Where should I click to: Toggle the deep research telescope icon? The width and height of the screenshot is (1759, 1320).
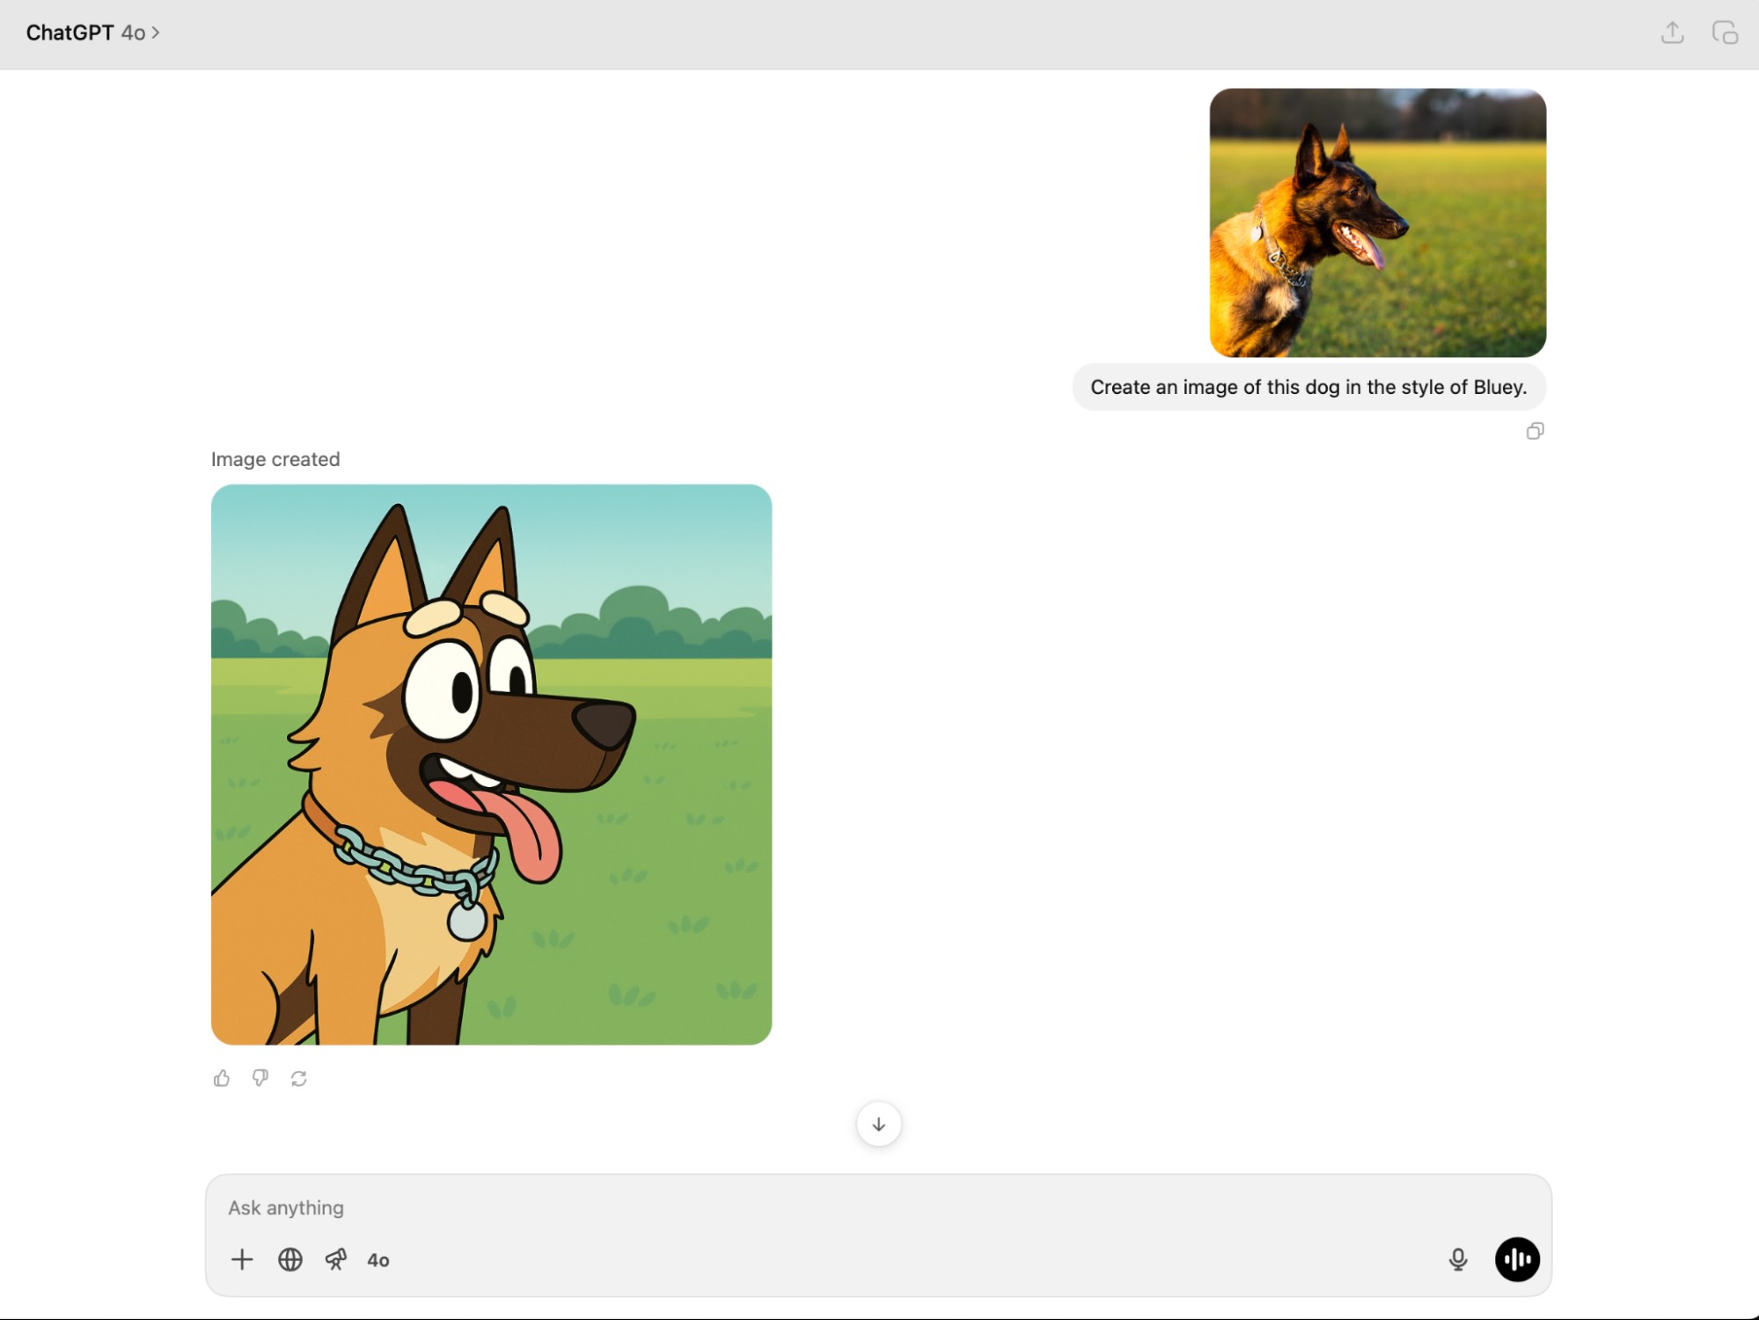pyautogui.click(x=336, y=1259)
